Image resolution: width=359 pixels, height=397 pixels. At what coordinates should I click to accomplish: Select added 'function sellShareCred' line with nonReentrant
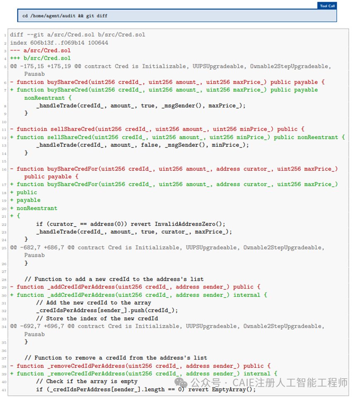tap(178, 137)
